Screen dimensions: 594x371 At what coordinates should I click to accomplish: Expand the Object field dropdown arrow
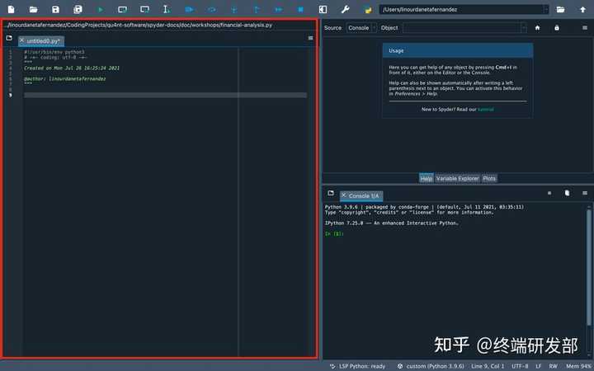(524, 28)
